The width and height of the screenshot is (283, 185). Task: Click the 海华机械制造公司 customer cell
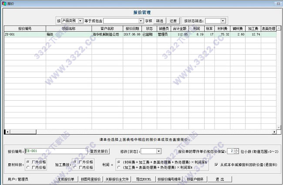107,34
